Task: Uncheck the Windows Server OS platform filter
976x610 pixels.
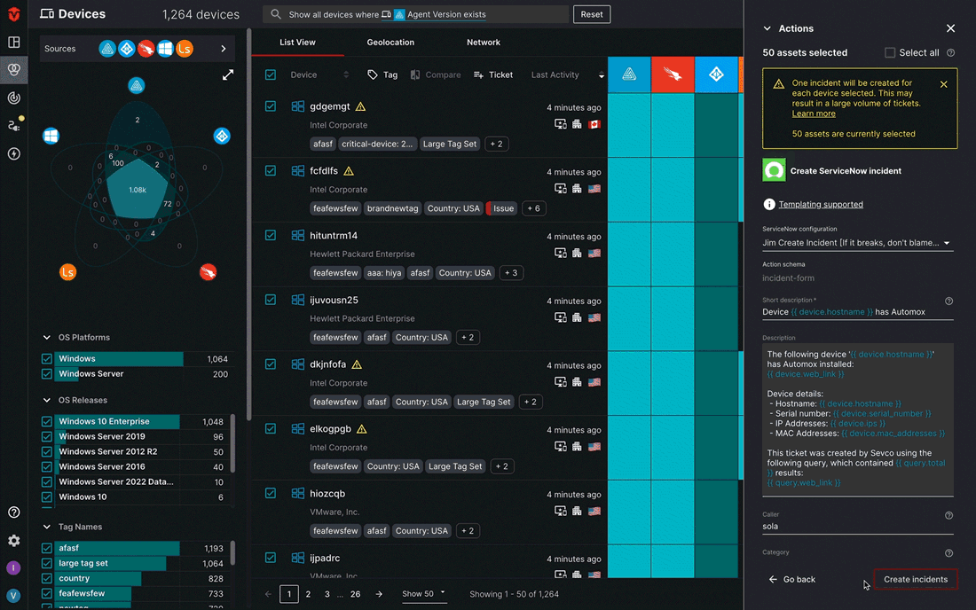Action: point(47,373)
